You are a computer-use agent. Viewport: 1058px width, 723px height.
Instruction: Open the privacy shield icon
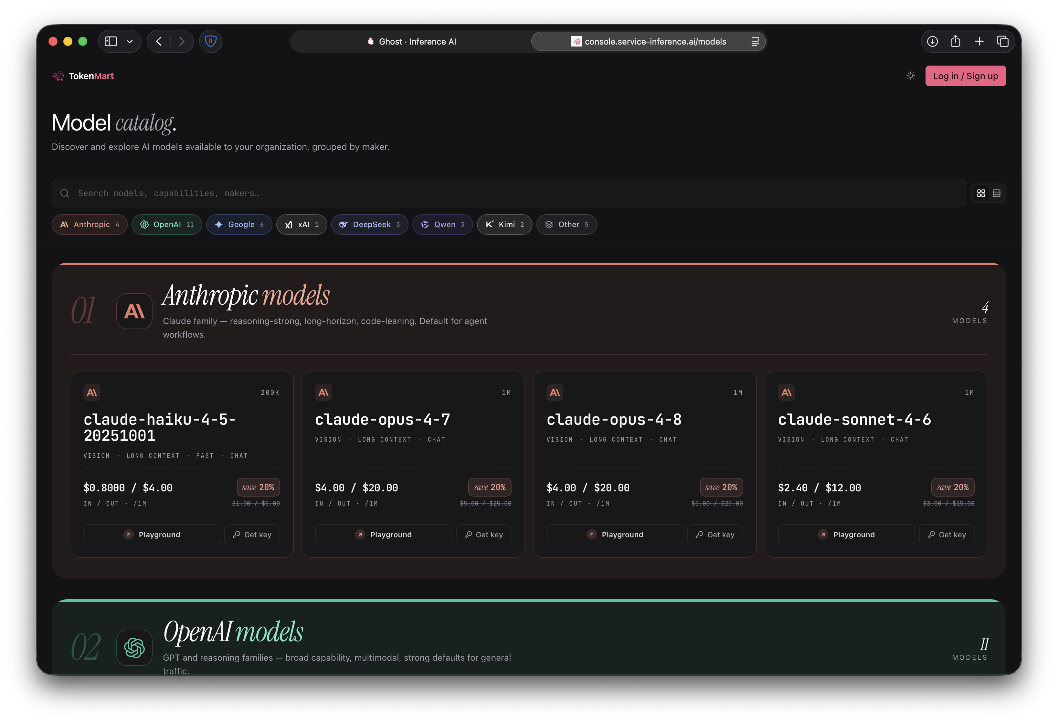click(210, 41)
